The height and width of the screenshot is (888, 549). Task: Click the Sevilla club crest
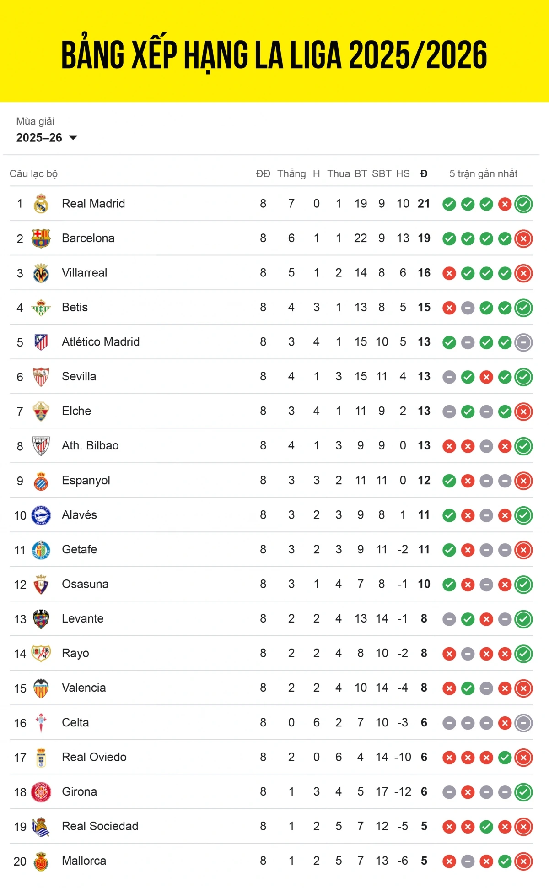[x=41, y=377]
